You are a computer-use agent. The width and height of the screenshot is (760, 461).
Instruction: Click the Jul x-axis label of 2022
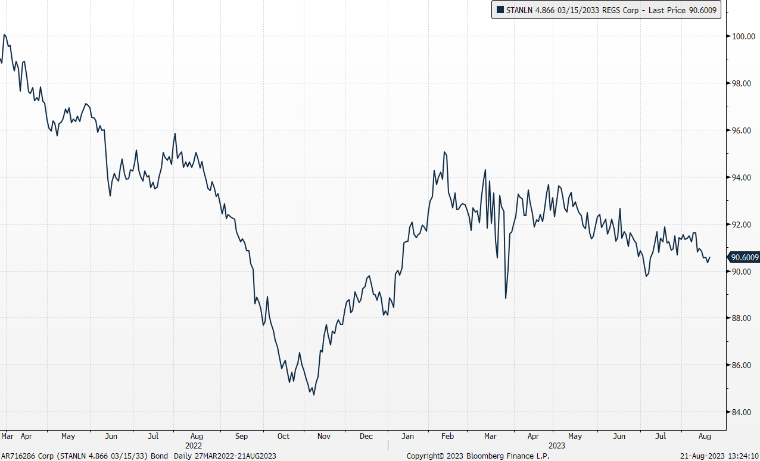pos(153,437)
